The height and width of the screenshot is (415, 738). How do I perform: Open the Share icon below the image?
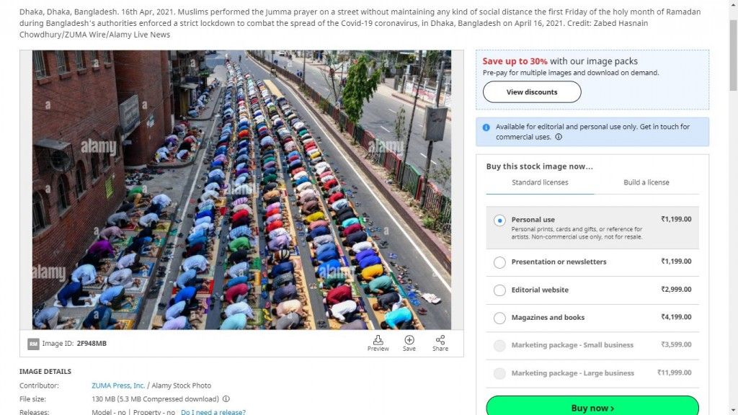pos(440,340)
